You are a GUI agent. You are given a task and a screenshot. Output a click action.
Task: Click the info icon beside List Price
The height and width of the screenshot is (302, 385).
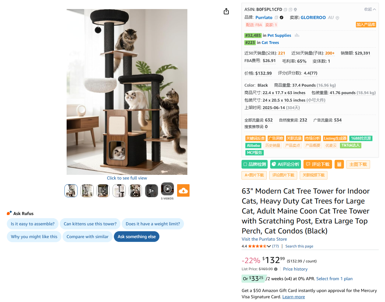[x=276, y=269]
